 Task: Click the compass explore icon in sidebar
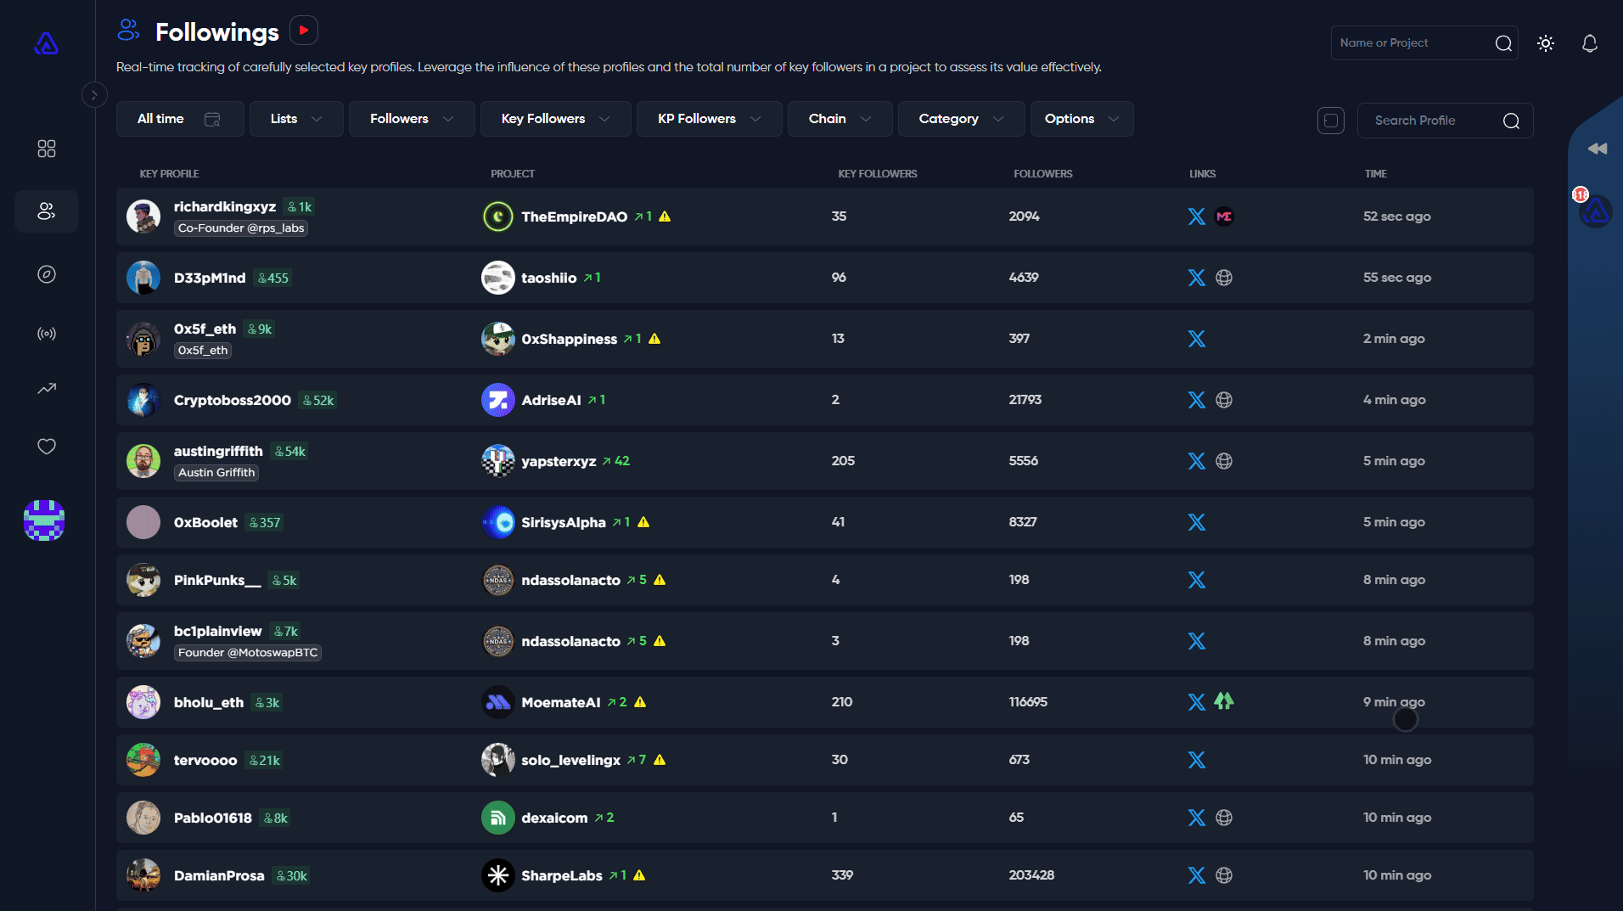pyautogui.click(x=47, y=274)
